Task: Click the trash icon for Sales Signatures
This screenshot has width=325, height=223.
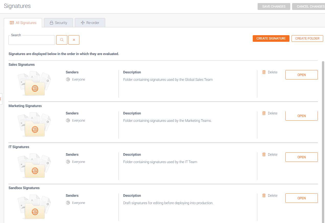Action: pyautogui.click(x=264, y=72)
